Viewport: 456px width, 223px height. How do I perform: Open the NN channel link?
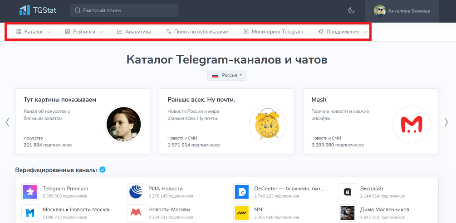tap(258, 210)
